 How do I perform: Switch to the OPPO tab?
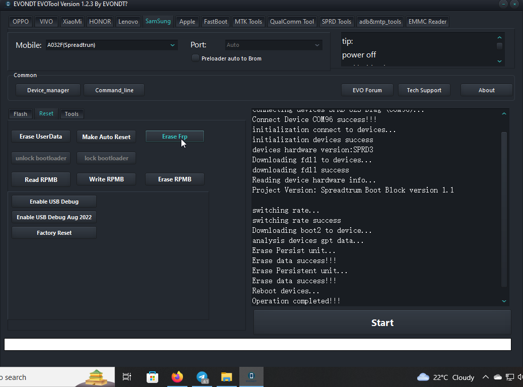(21, 22)
